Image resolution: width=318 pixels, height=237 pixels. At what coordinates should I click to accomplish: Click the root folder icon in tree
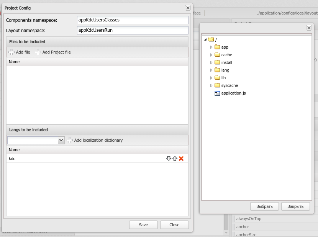(211, 39)
